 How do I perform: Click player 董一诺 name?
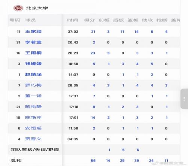[x=33, y=96]
